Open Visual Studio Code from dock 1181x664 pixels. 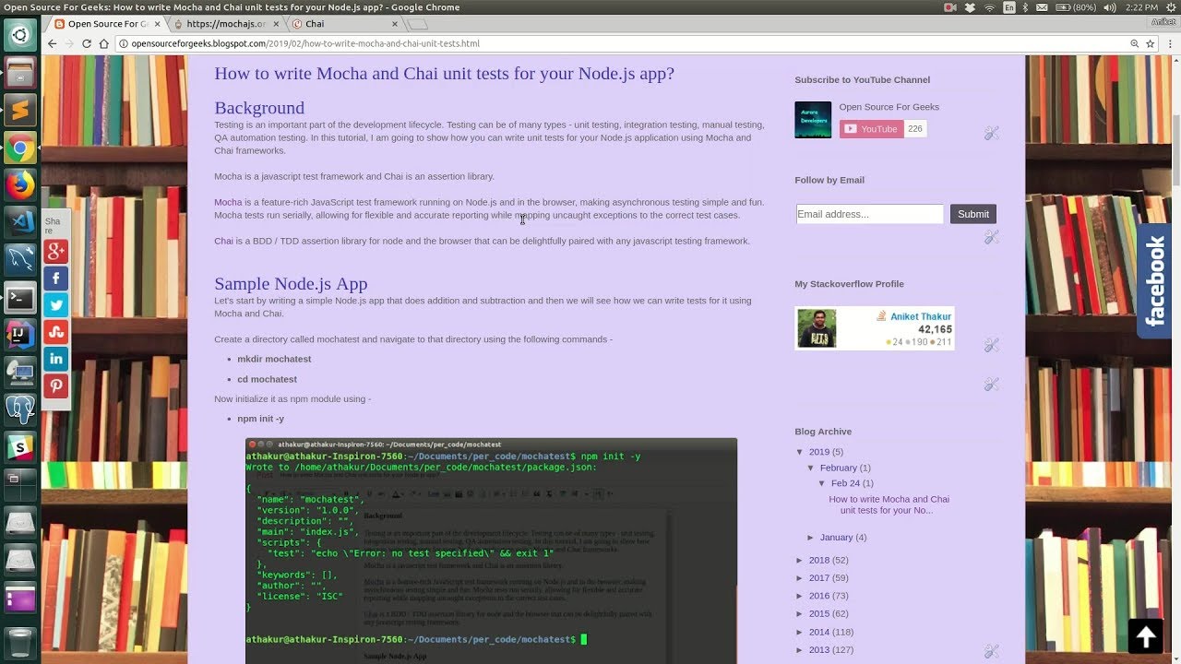[x=20, y=222]
